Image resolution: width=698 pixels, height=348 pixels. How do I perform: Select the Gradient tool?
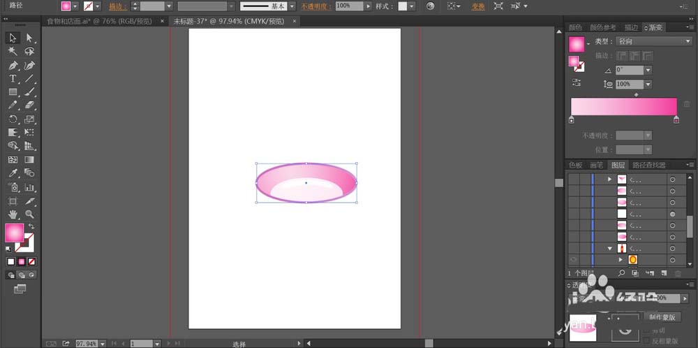tap(29, 159)
